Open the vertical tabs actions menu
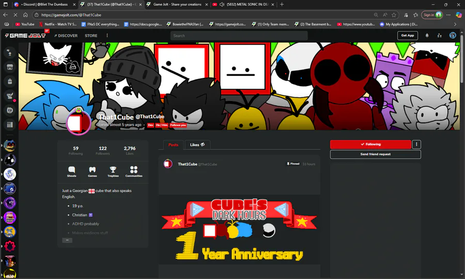Screen dimensions: 465x279 (x=5, y=5)
